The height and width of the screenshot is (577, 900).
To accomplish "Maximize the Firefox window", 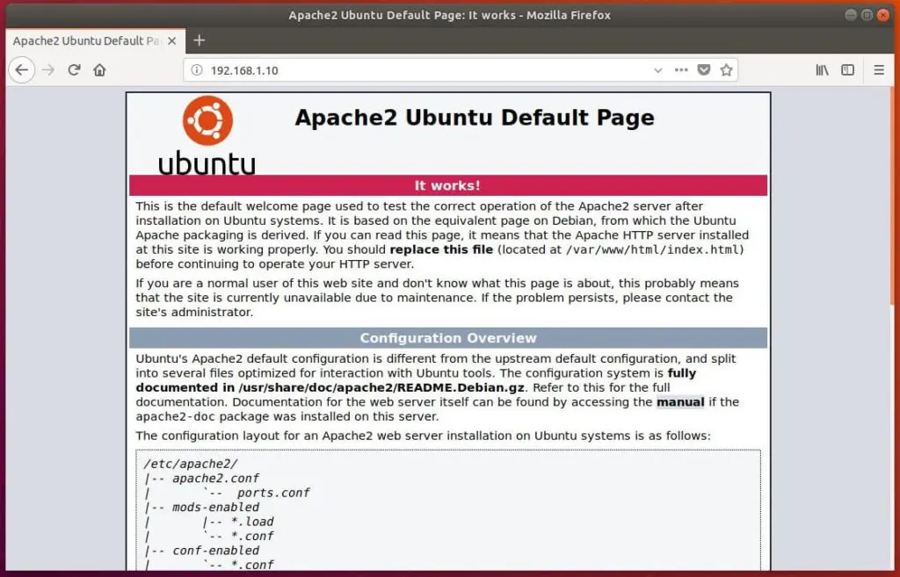I will coord(867,15).
